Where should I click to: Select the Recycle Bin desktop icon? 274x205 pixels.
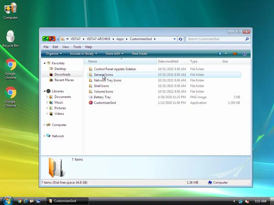click(x=10, y=39)
